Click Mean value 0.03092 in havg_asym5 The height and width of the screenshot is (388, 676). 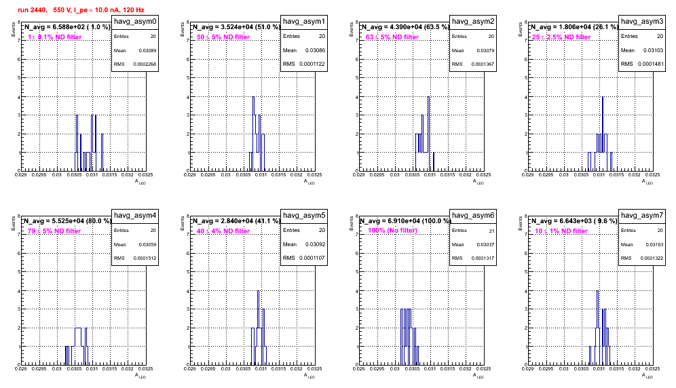(315, 244)
